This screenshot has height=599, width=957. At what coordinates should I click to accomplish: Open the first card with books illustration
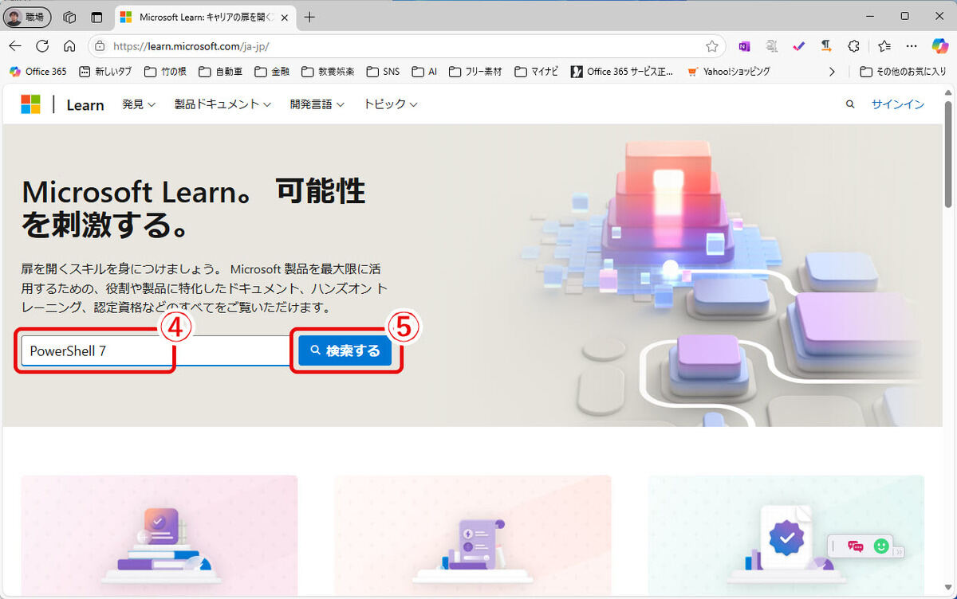[159, 535]
